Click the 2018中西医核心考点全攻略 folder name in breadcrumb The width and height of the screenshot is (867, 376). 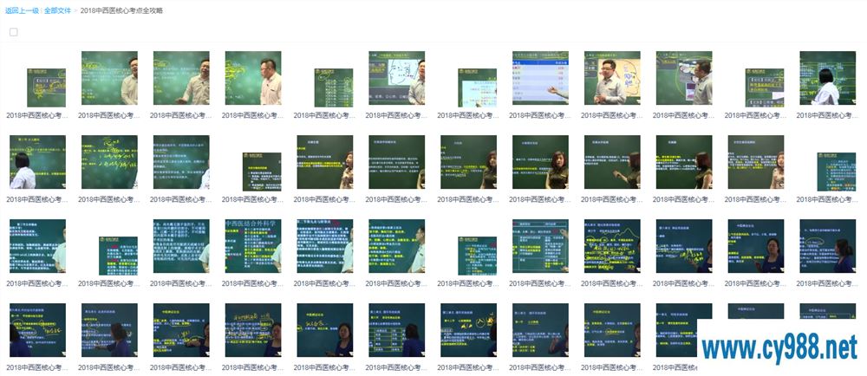click(121, 10)
